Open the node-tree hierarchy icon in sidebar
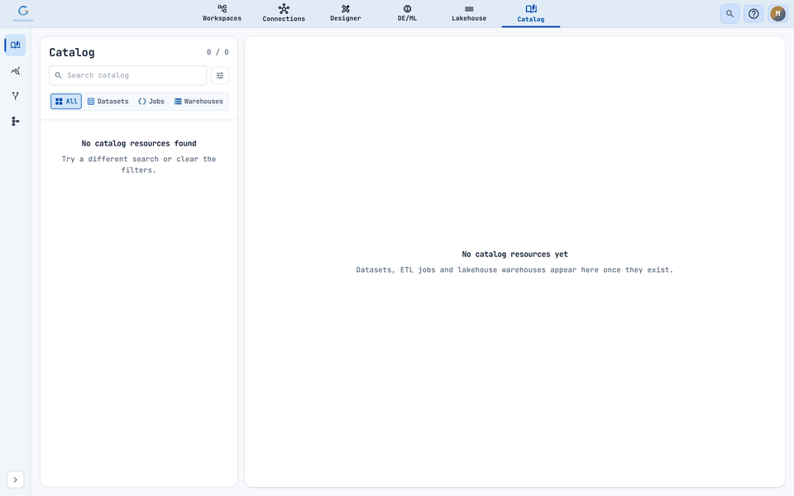Screen dimensions: 794x496 pyautogui.click(x=15, y=121)
